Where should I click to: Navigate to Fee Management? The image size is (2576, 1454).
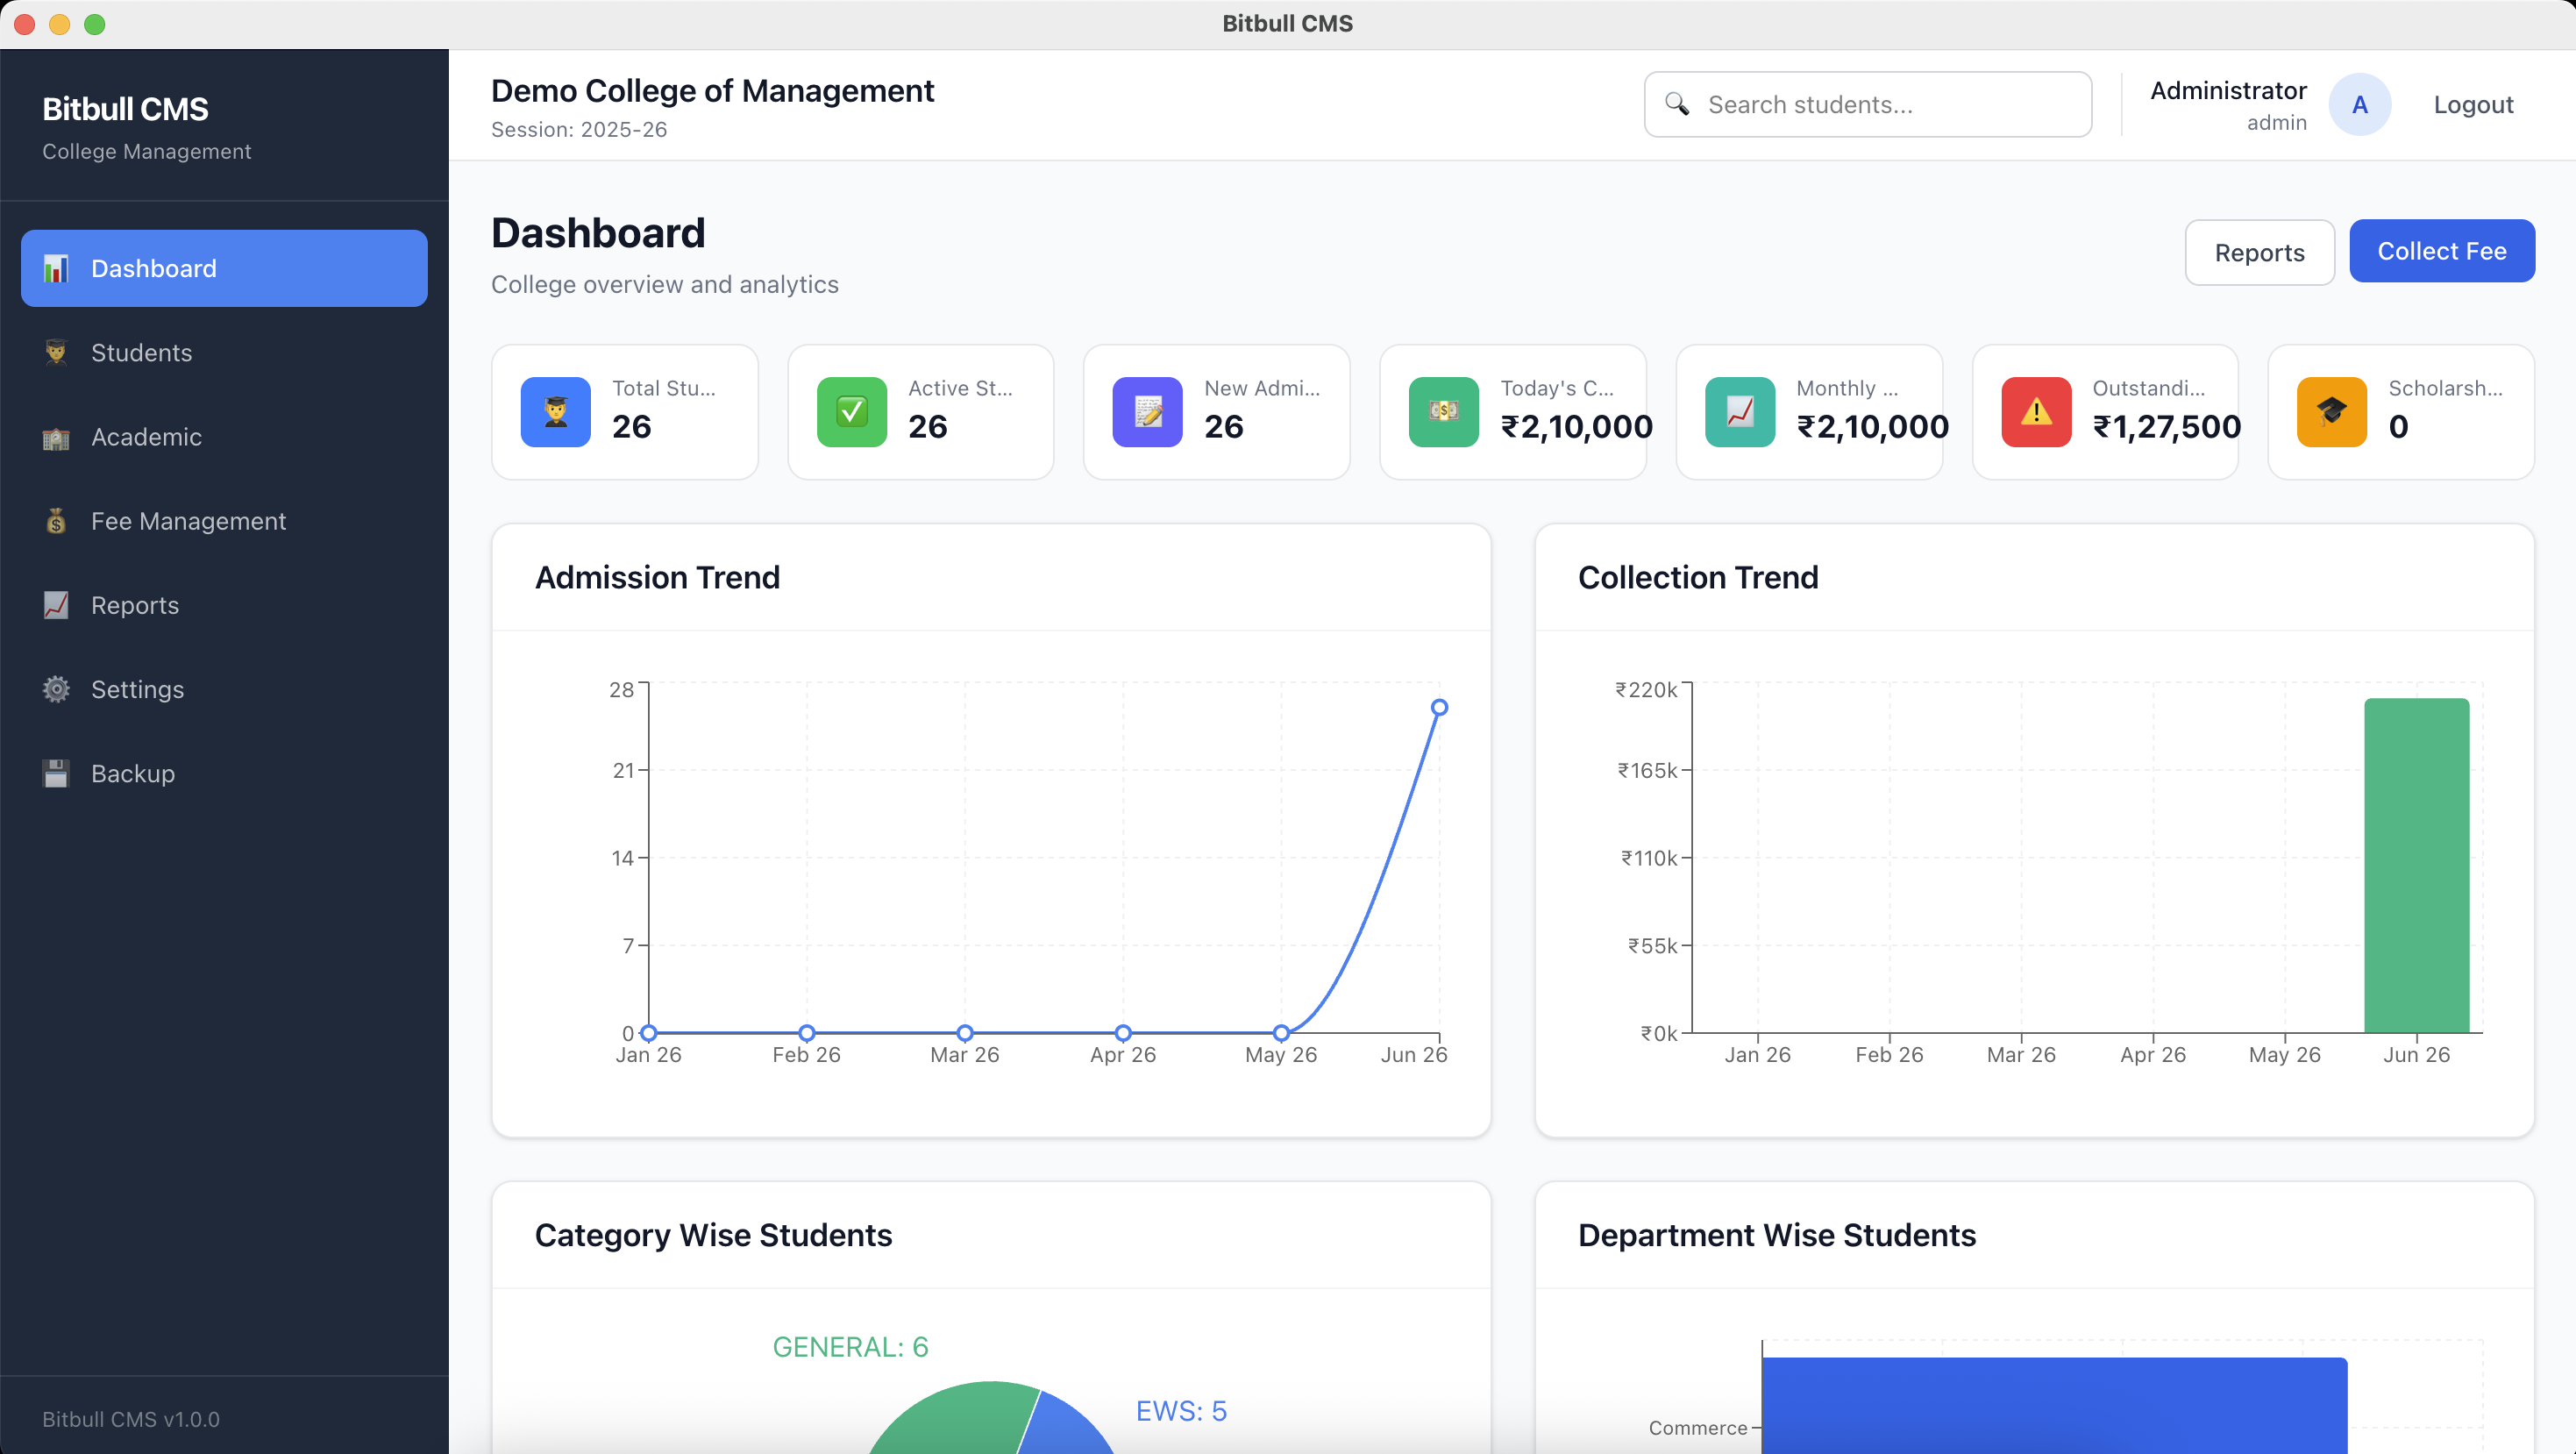coord(224,521)
